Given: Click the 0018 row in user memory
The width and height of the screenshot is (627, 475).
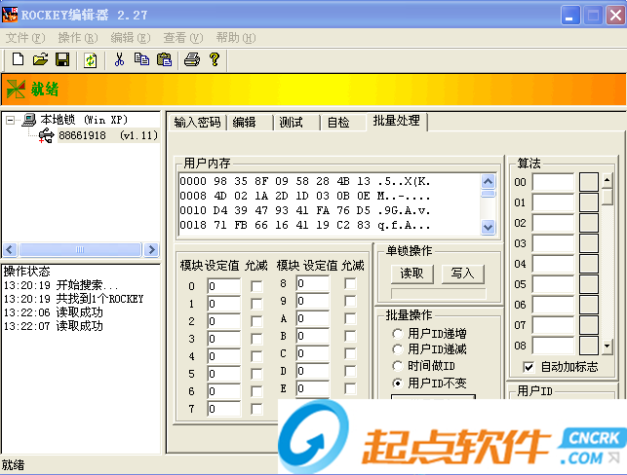Looking at the screenshot, I should click(x=304, y=225).
